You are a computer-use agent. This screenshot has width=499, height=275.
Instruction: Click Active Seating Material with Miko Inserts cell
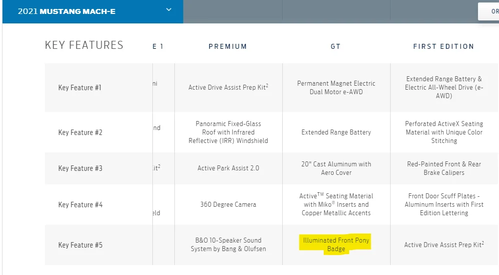pyautogui.click(x=336, y=204)
